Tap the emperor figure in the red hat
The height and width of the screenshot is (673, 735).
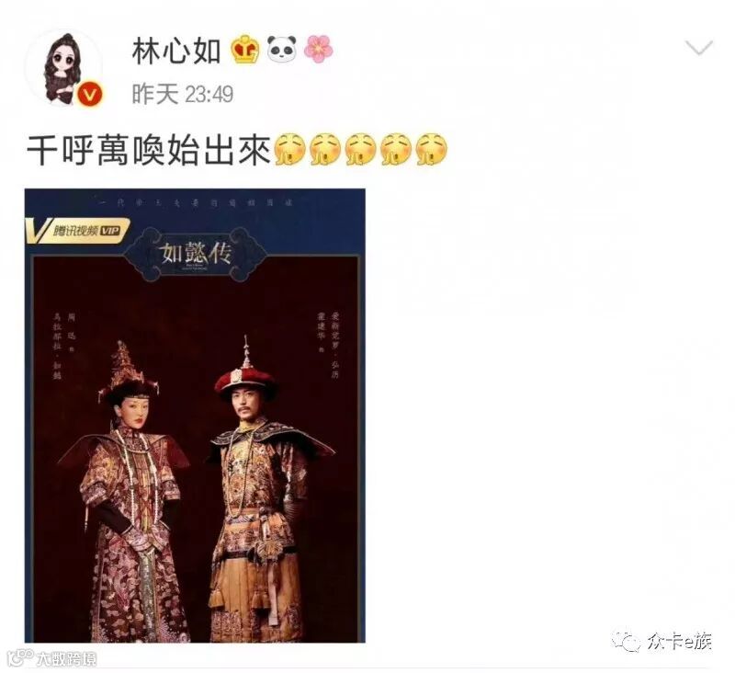(263, 490)
